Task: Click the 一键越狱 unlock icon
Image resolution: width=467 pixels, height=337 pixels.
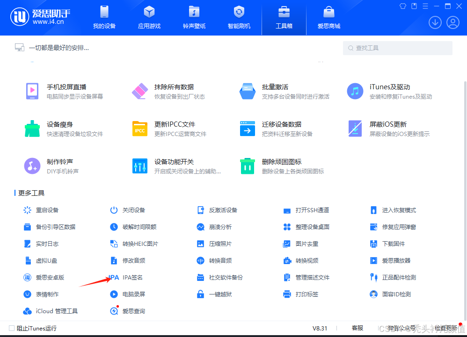Action: [200, 294]
